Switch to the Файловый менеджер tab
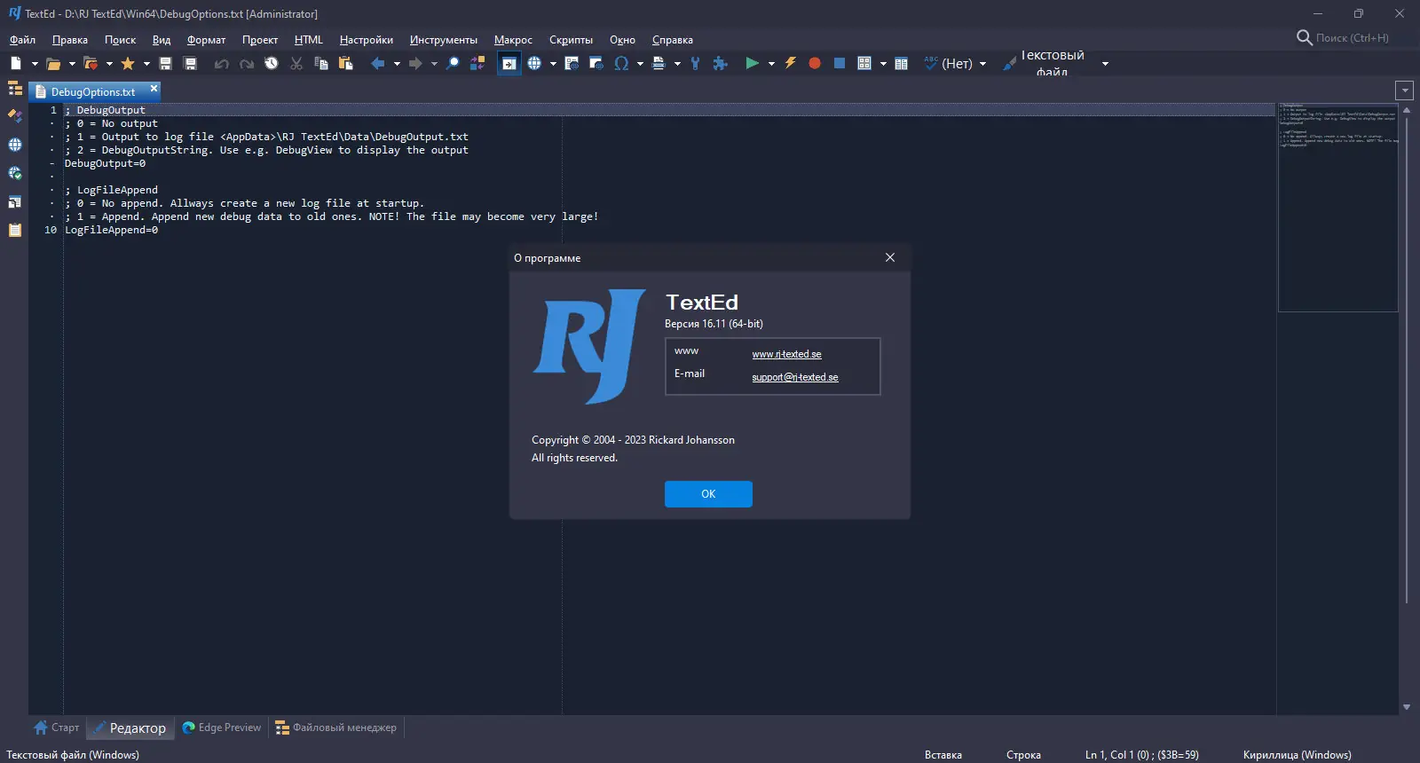The image size is (1420, 763). (x=335, y=728)
